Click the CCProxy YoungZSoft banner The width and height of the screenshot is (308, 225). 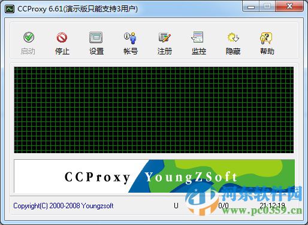point(154,176)
